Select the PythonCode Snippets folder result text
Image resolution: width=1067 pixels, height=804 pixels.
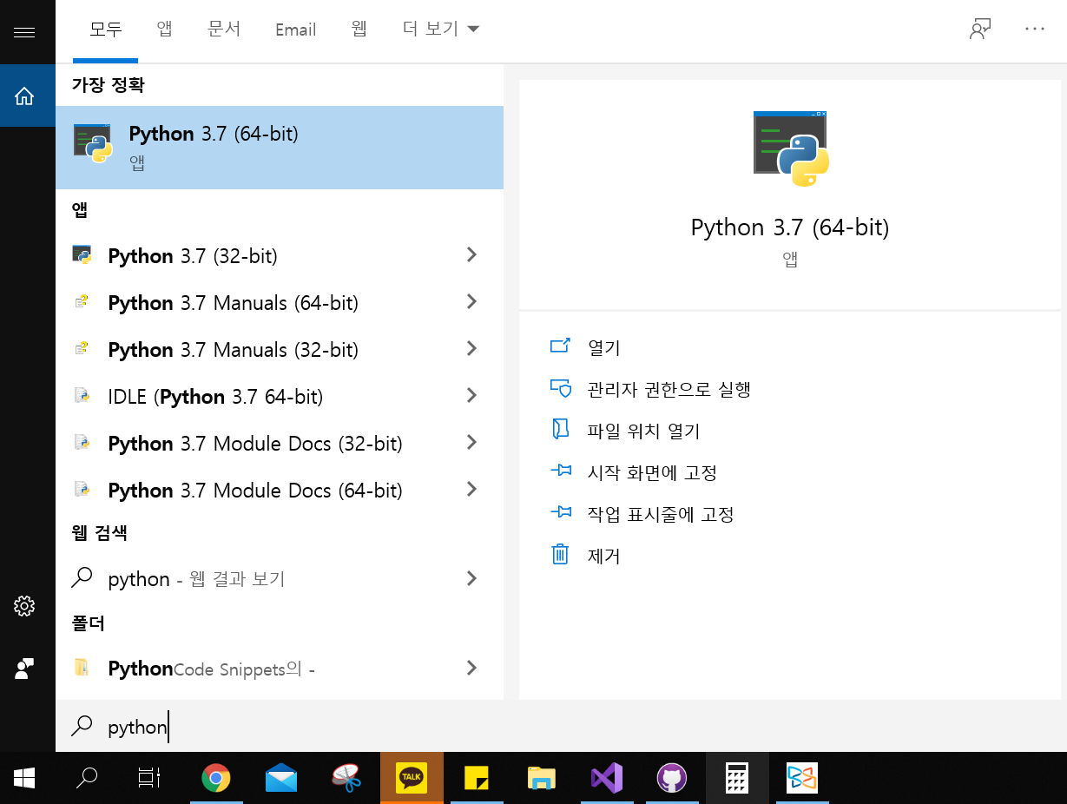(211, 669)
